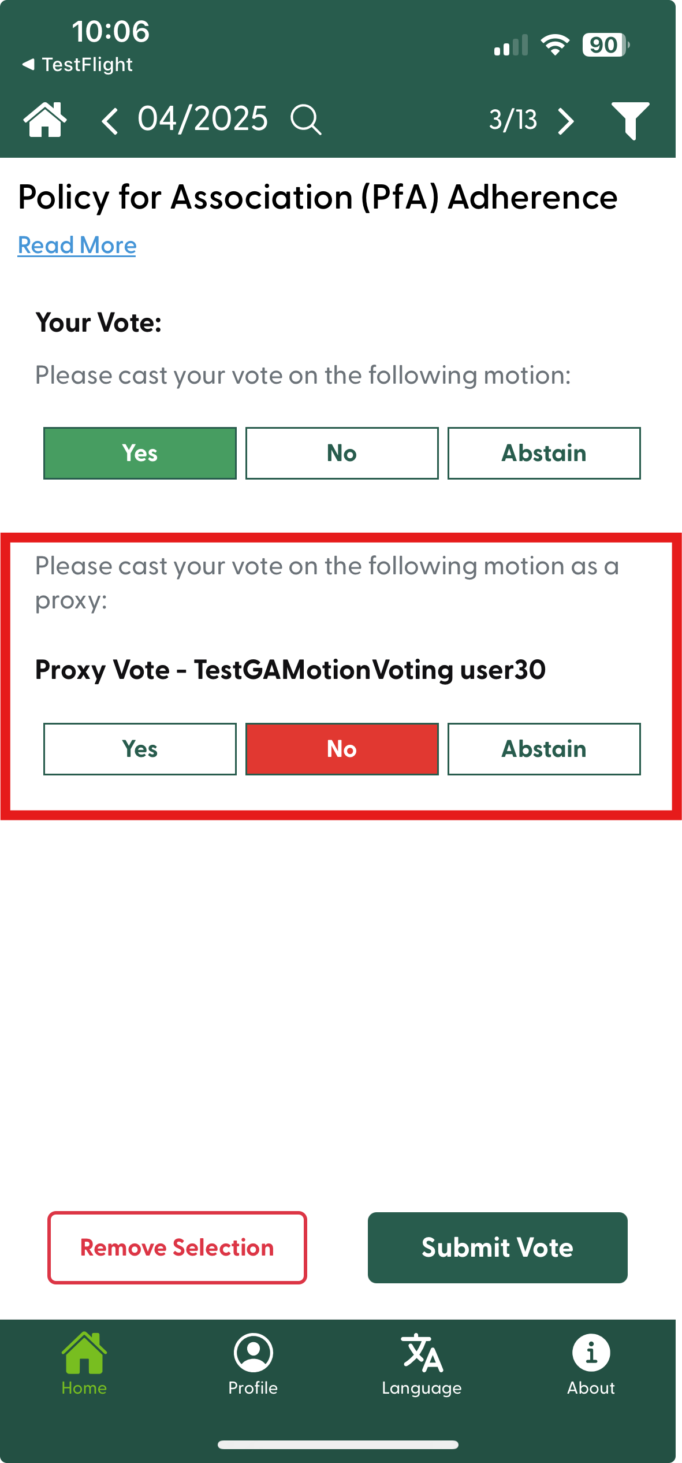
Task: Tap the 3/13 motion counter
Action: click(513, 120)
